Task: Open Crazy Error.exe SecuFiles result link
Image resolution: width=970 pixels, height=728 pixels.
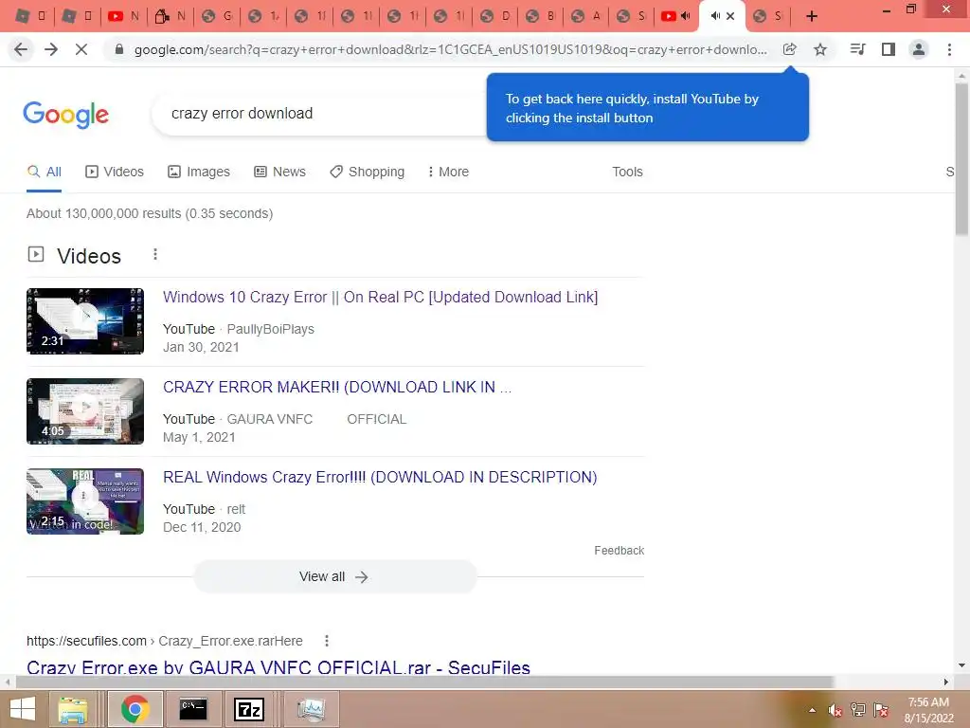Action: 278,667
